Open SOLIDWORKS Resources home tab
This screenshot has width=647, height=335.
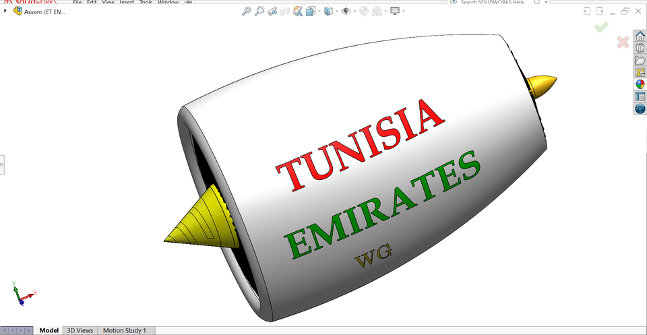click(x=640, y=36)
